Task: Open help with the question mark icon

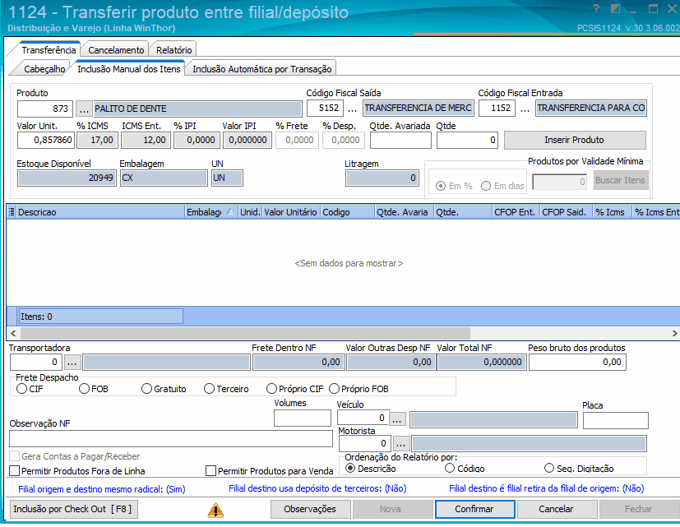Action: click(596, 9)
